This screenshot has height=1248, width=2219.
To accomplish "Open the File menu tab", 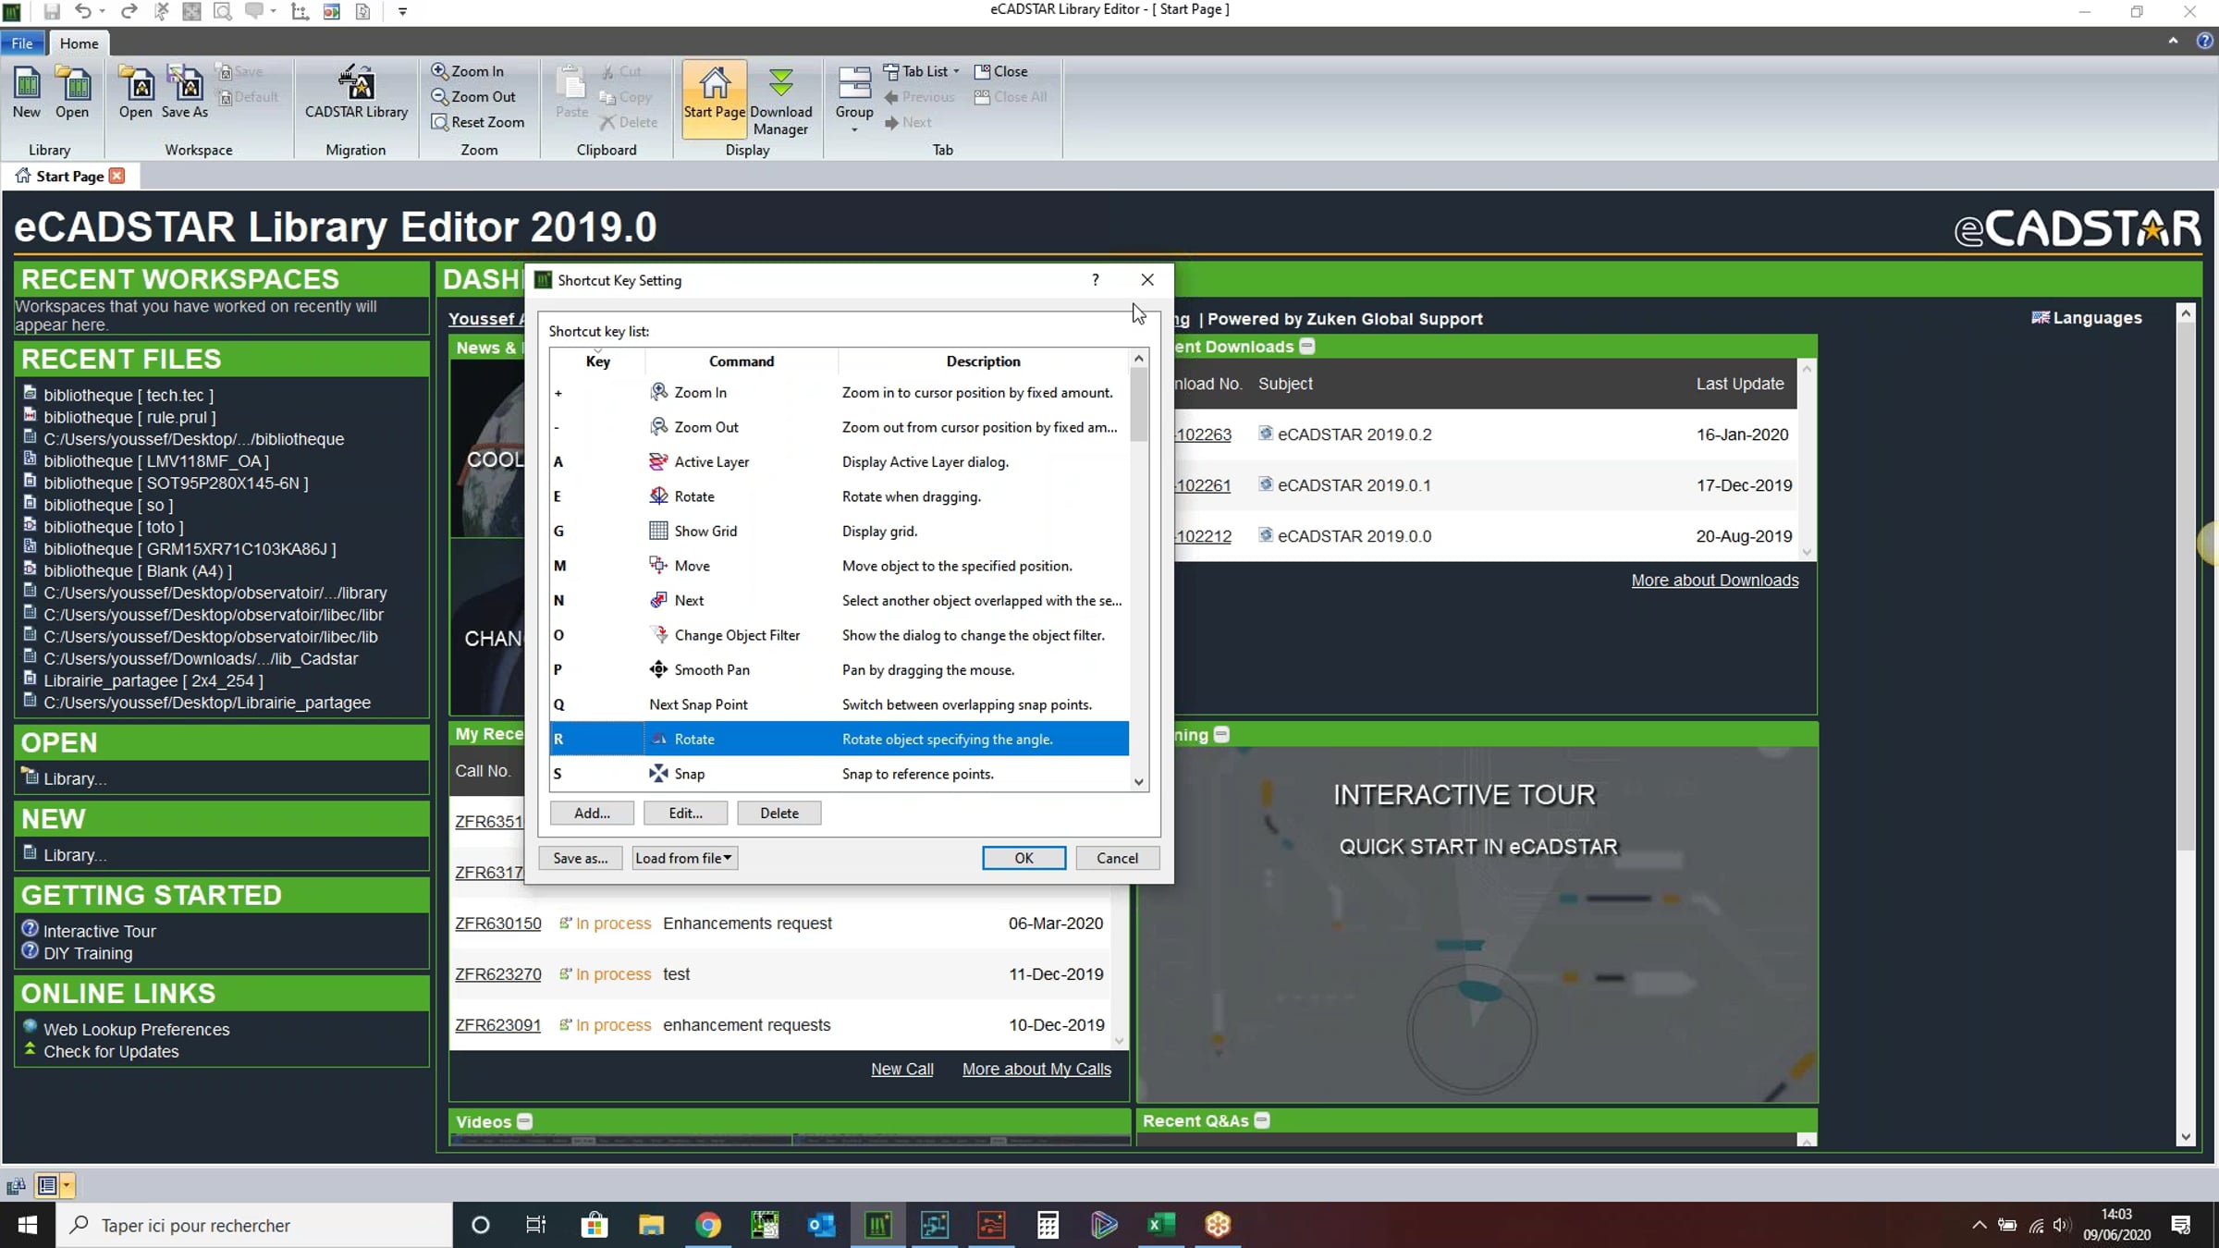I will coord(22,43).
